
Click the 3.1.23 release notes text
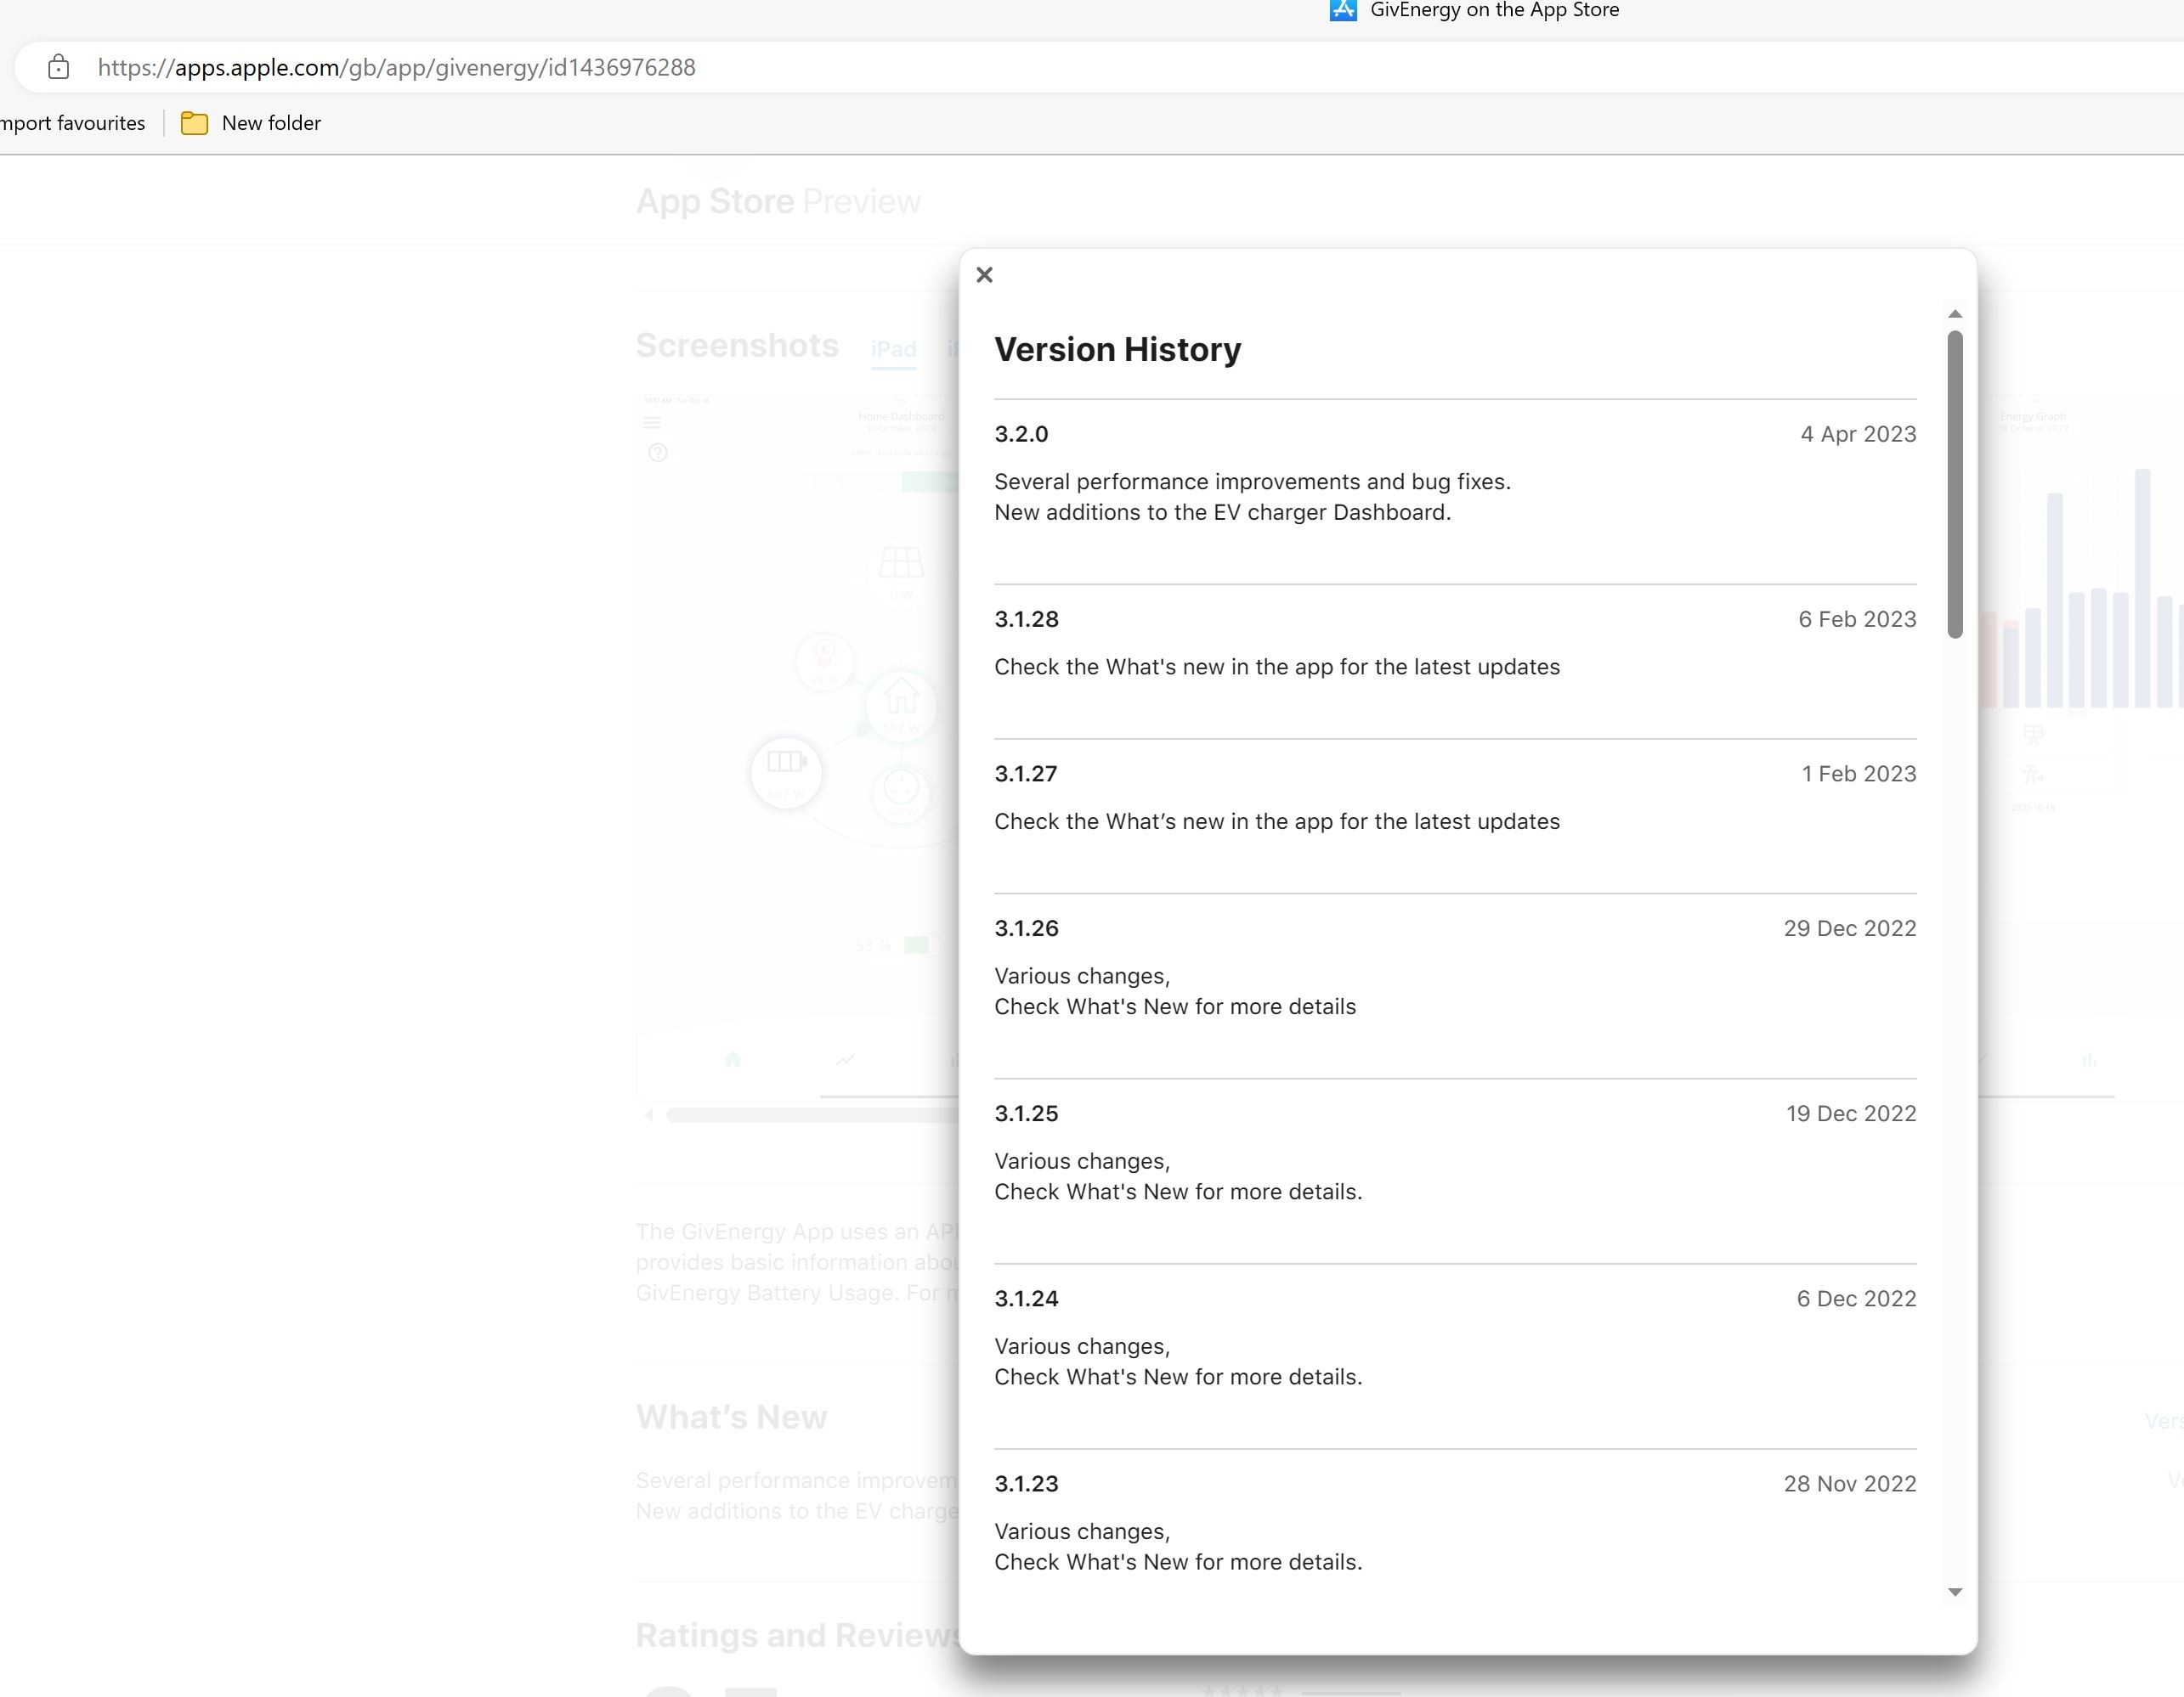[1178, 1547]
